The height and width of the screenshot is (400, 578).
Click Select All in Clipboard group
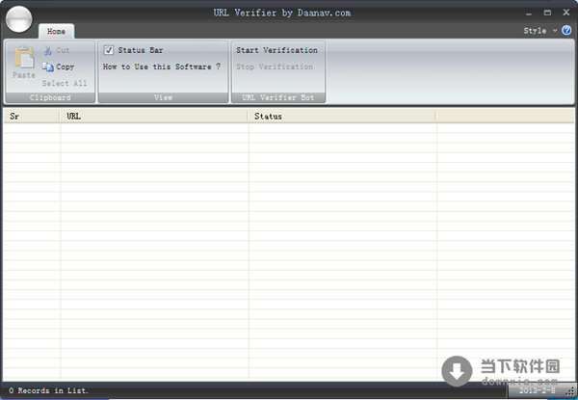click(x=65, y=83)
